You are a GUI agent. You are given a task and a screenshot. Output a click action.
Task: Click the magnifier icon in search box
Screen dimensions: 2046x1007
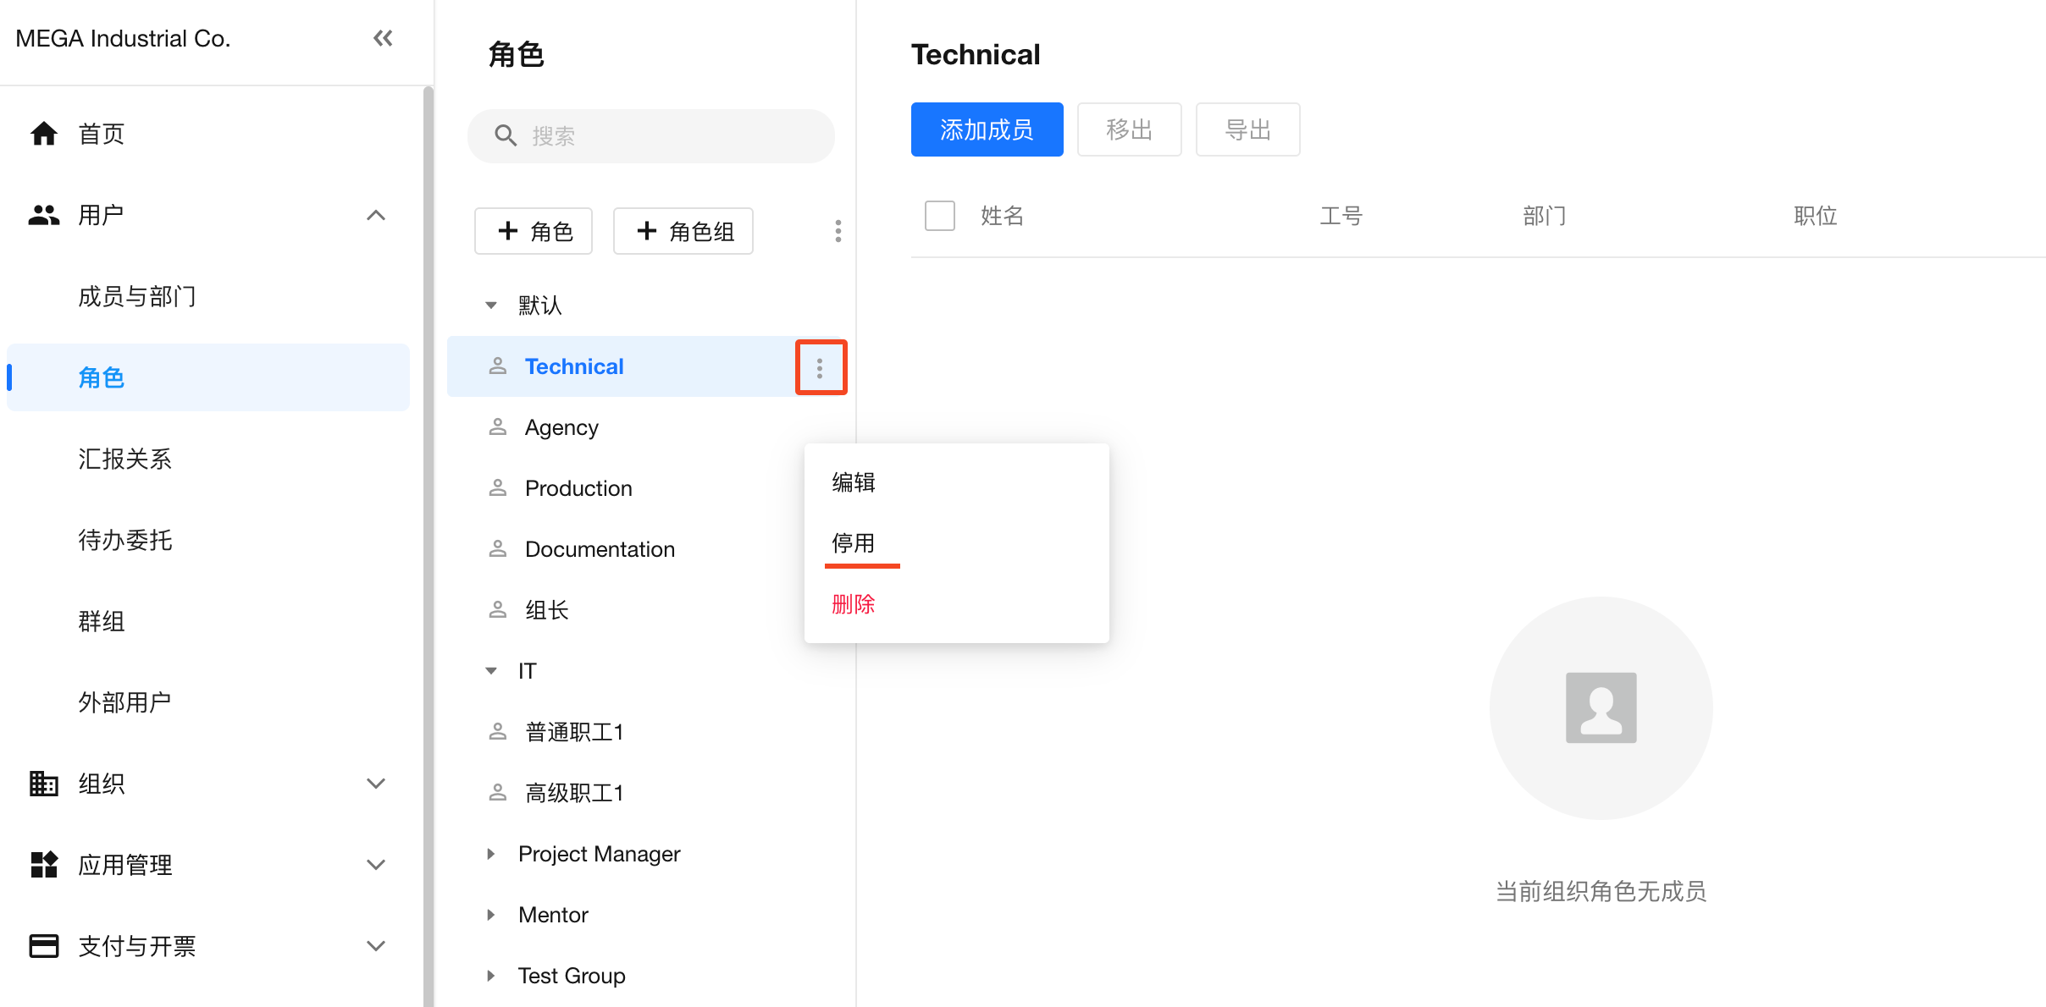tap(506, 135)
